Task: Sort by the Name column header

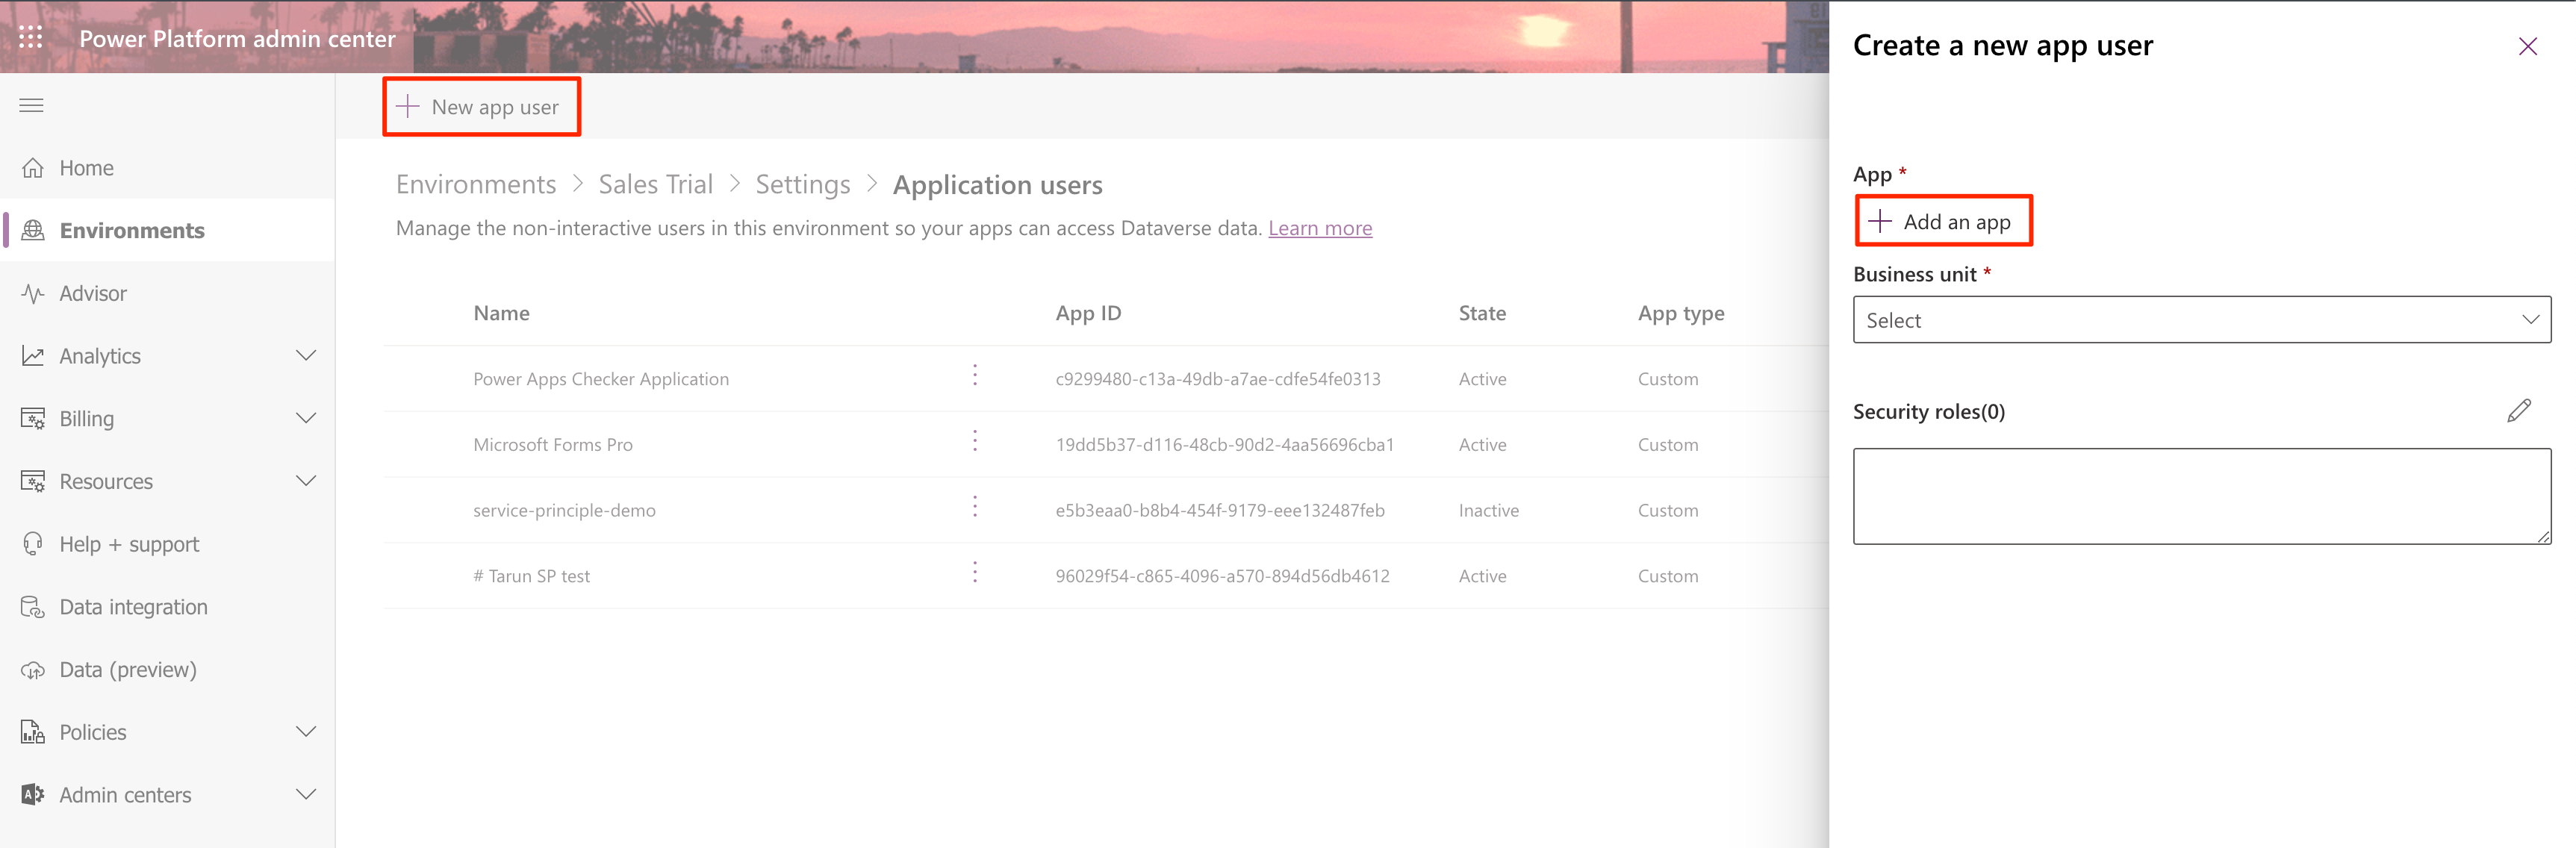Action: pyautogui.click(x=501, y=313)
